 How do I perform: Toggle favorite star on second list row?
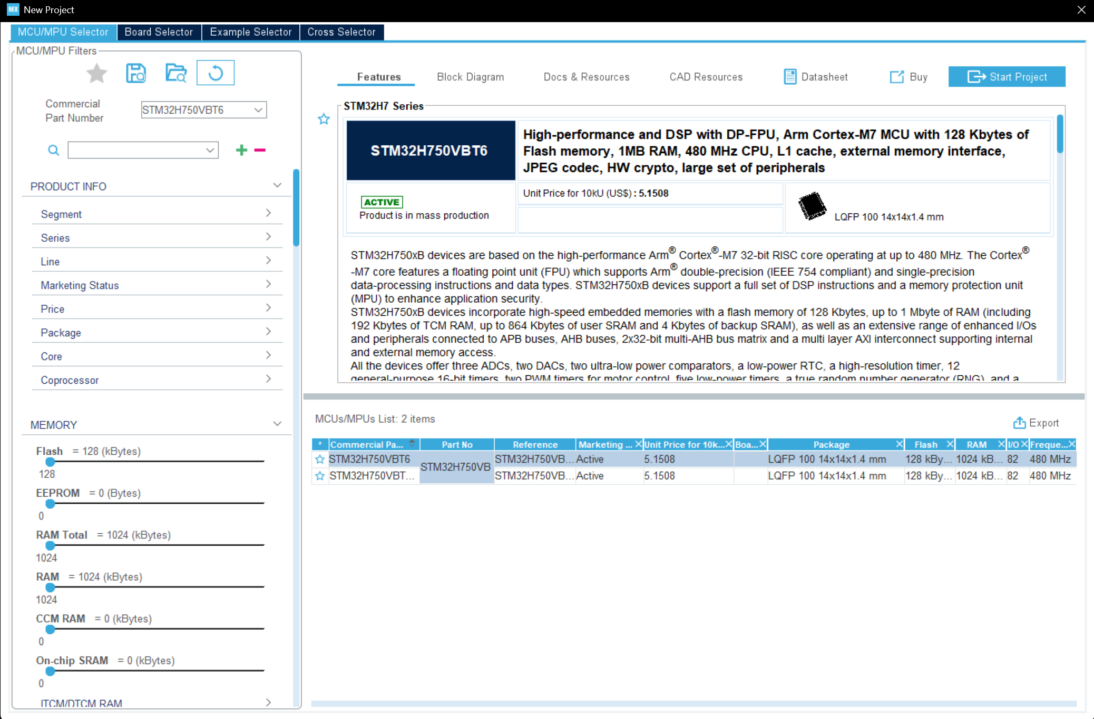point(320,476)
